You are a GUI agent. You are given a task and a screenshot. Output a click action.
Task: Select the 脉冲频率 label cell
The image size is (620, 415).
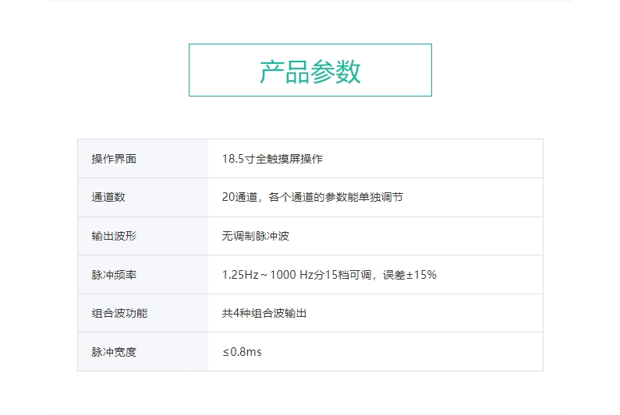click(x=143, y=275)
